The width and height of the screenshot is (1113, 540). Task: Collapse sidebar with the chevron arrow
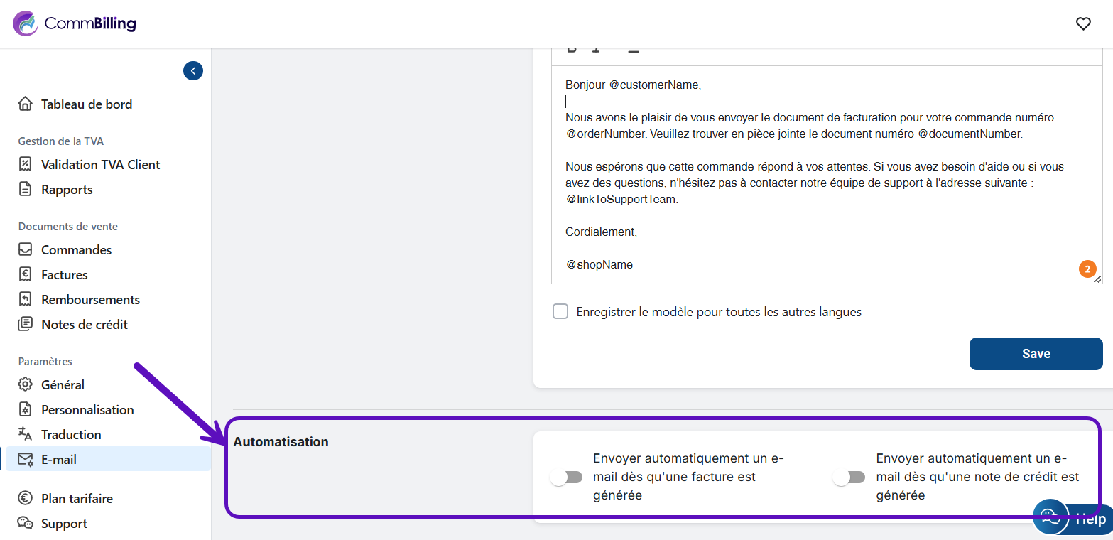point(193,71)
